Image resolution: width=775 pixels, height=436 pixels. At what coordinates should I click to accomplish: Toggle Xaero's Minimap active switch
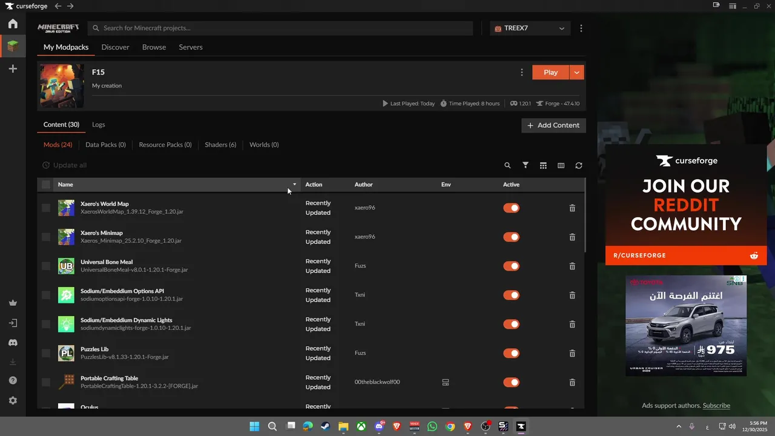click(512, 237)
